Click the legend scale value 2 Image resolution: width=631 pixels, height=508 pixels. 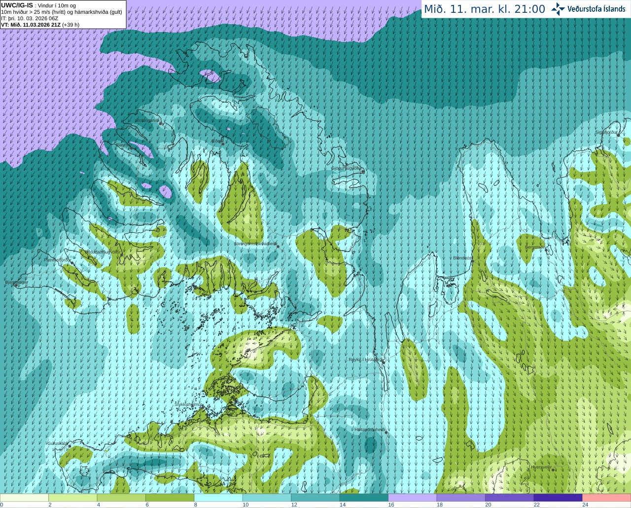pyautogui.click(x=50, y=505)
